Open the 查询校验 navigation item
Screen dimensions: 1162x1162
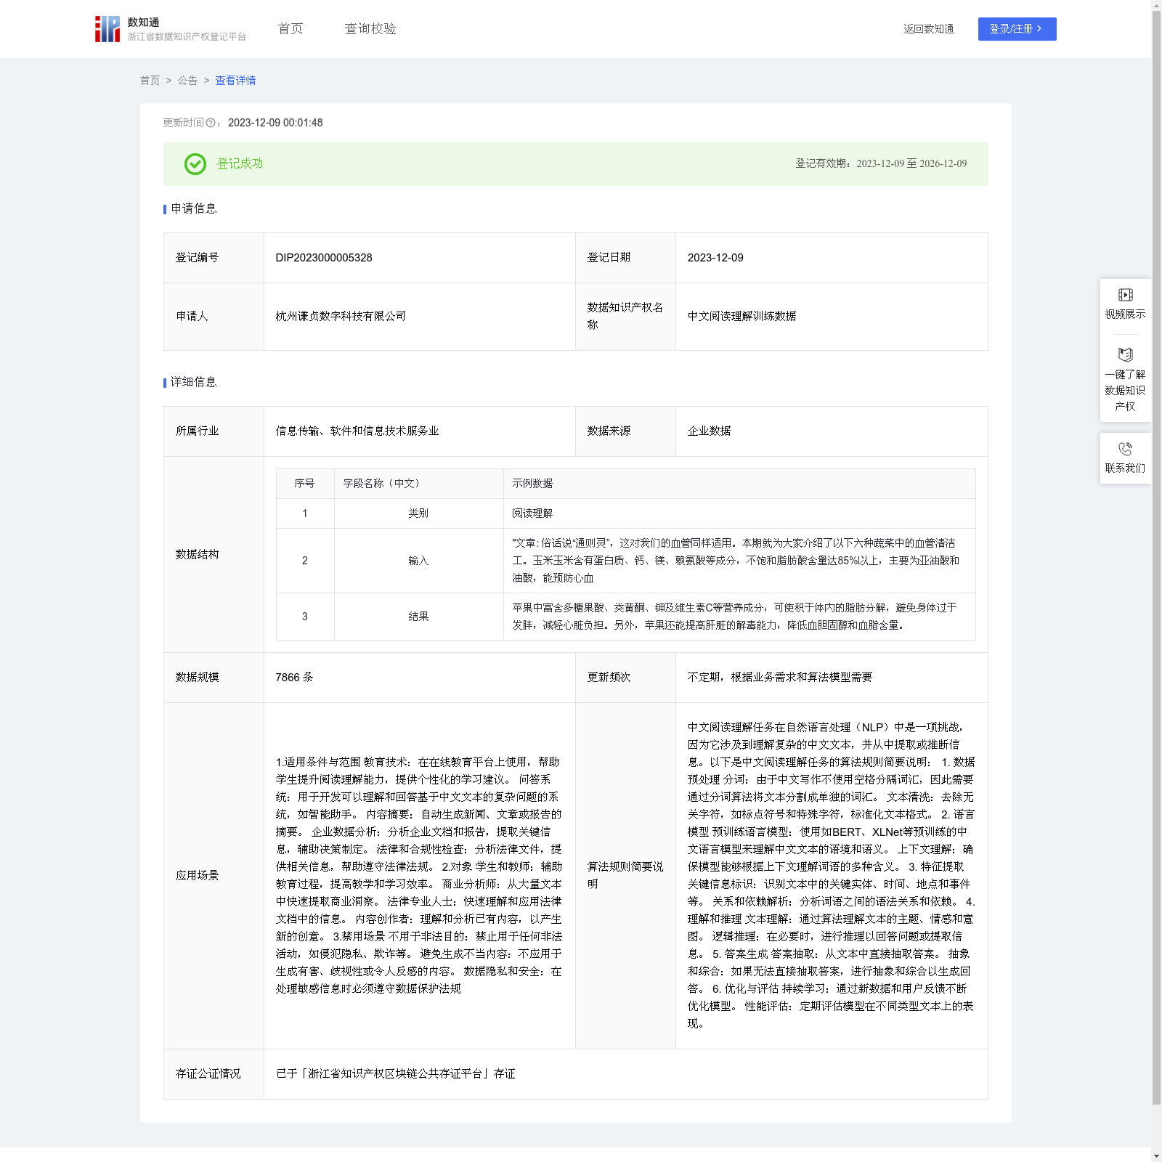pos(370,29)
